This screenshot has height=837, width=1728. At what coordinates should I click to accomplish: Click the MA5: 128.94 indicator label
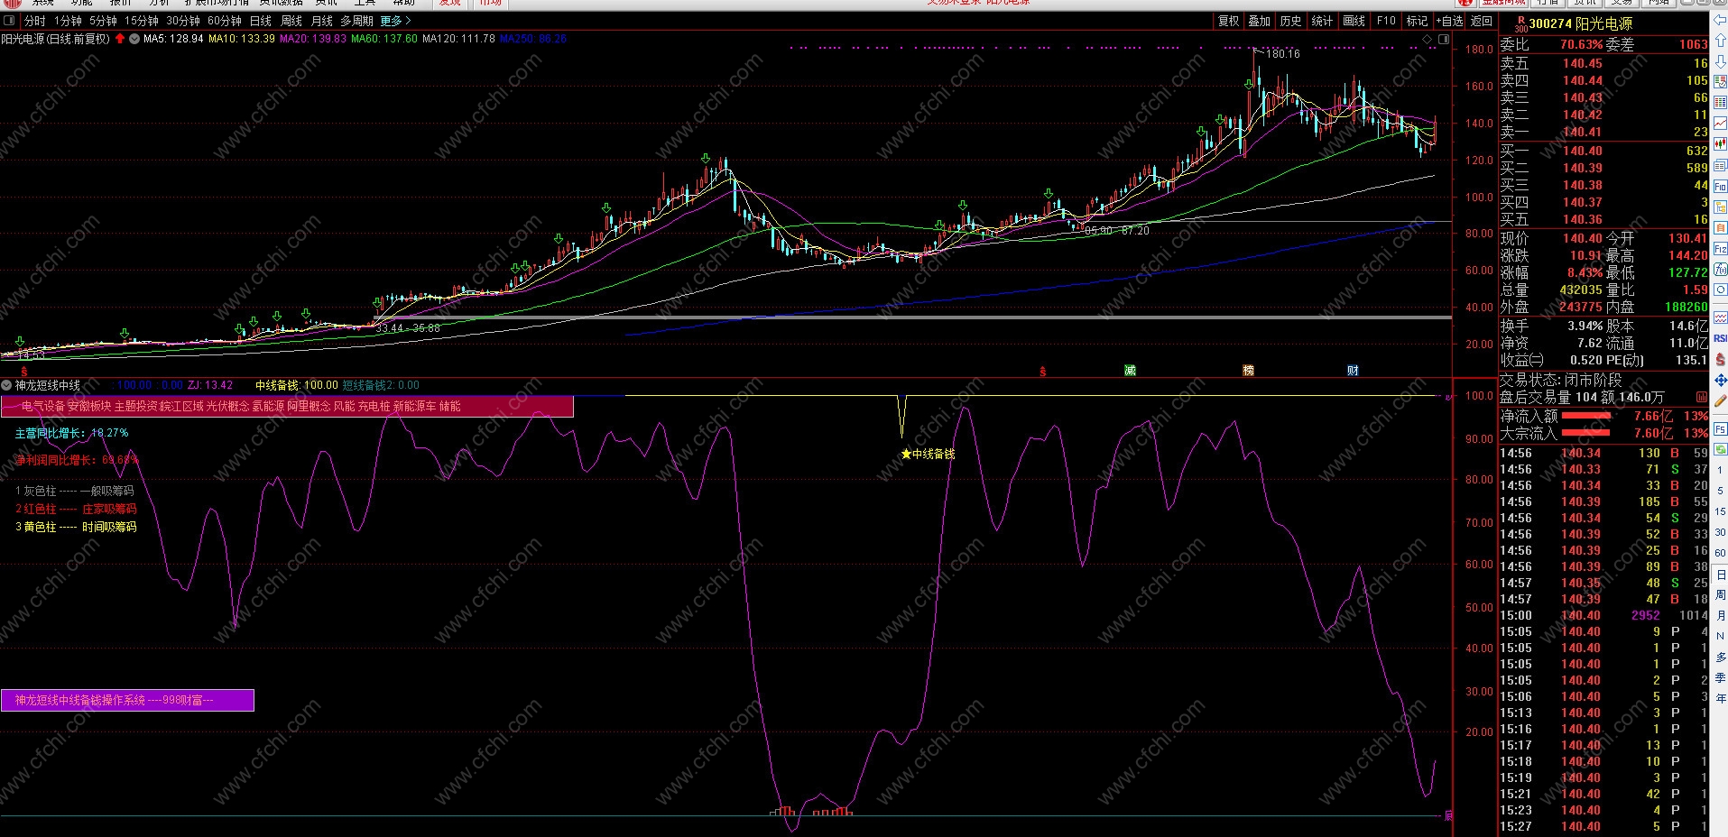point(173,39)
